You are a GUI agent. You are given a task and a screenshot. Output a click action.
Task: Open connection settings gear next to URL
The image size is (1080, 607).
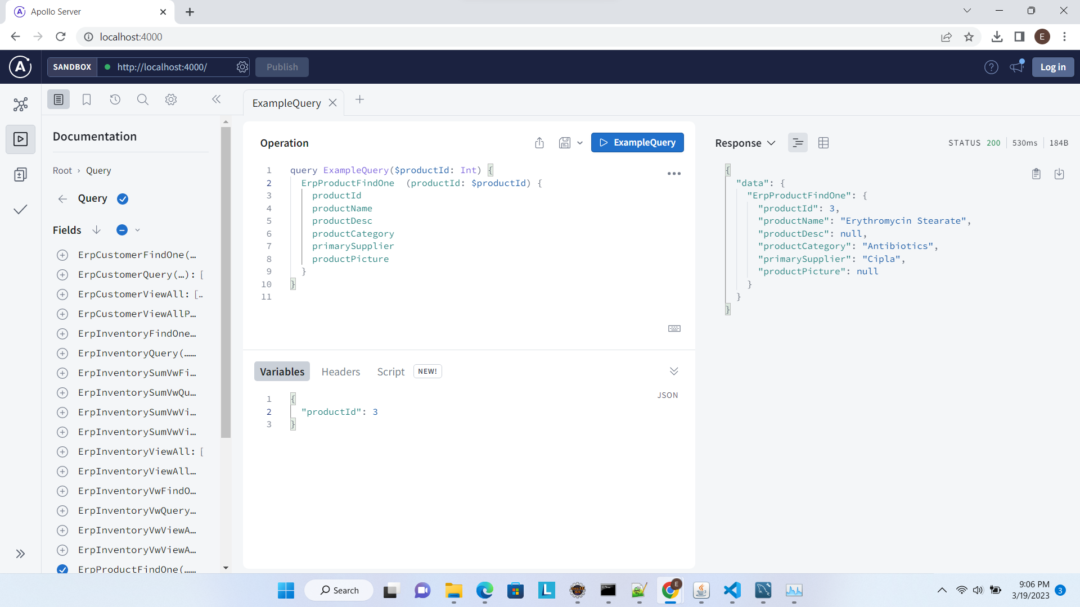(x=242, y=67)
